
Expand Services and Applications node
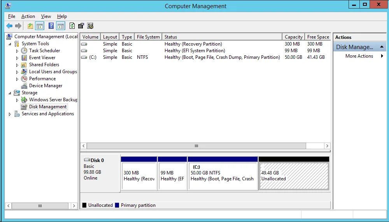pos(10,114)
